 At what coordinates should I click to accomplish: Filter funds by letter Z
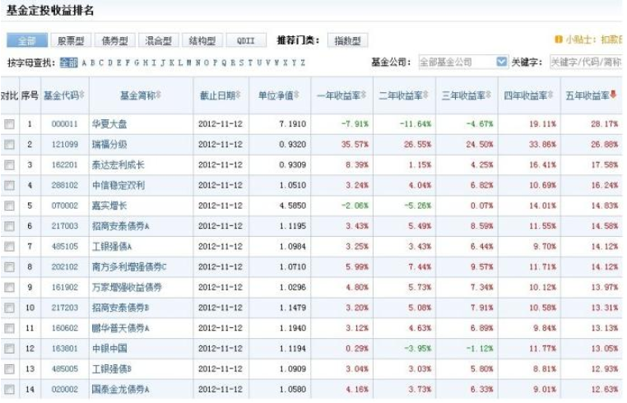(303, 63)
